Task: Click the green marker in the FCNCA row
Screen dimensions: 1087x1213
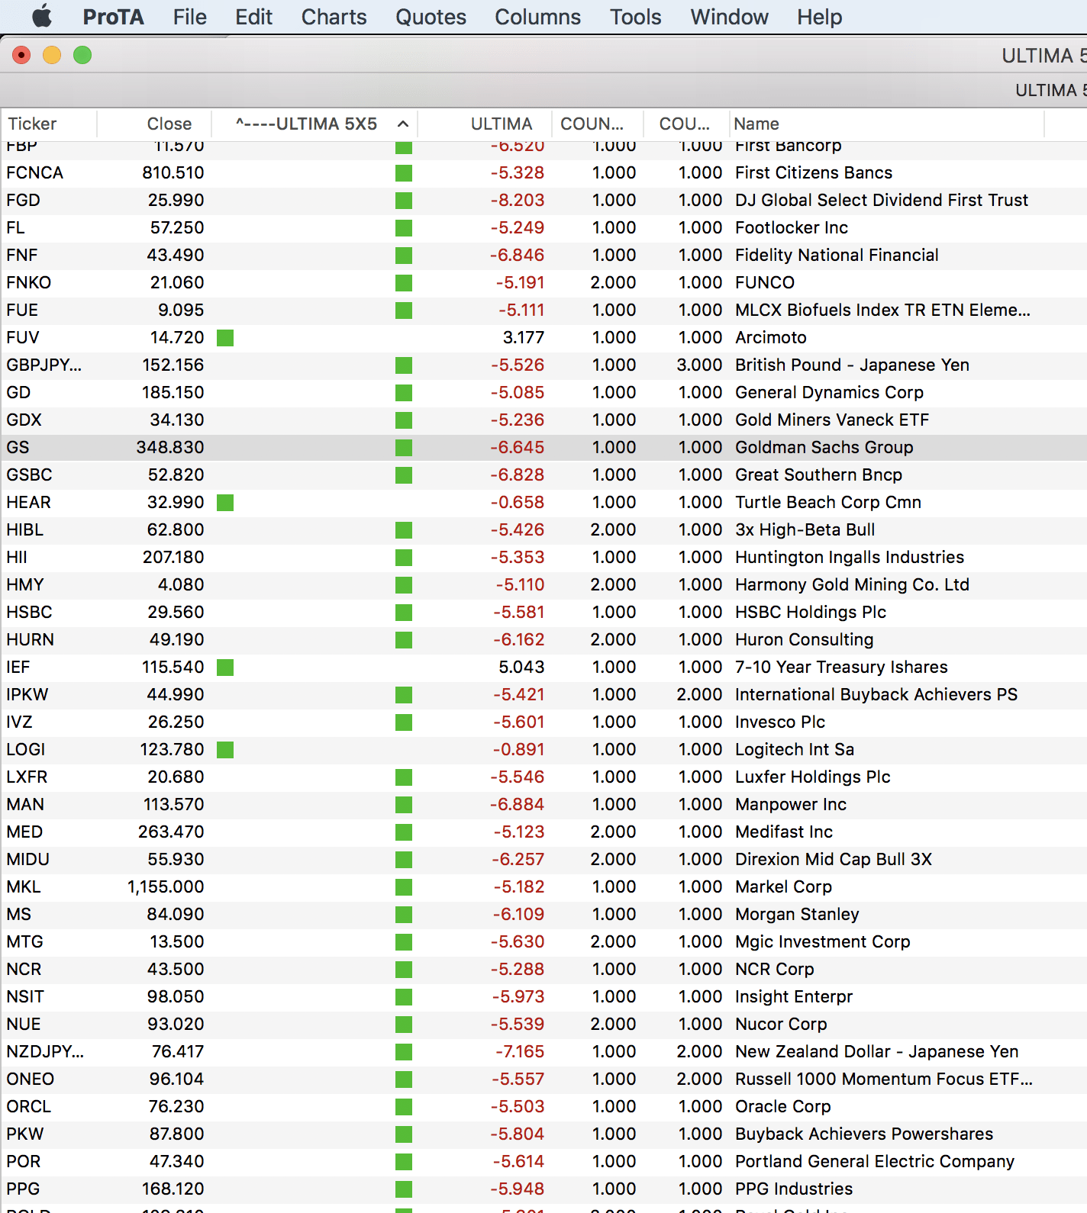Action: click(404, 173)
